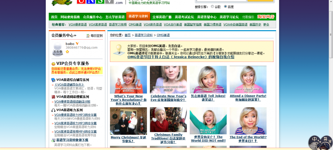This screenshot has height=150, width=333.
Task: Click the 译 icon beside VOA英语阅读理解系列
Action: [53, 97]
